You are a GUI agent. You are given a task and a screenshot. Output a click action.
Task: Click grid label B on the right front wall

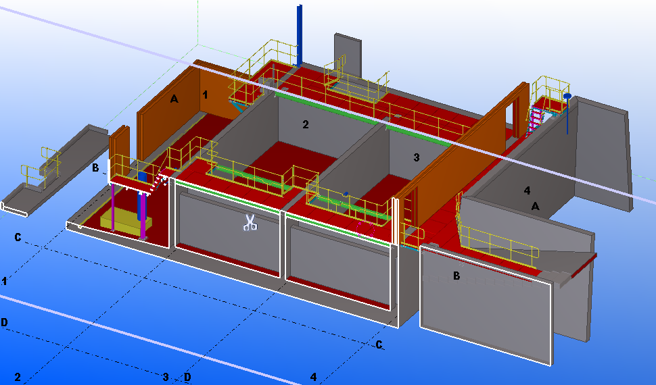tap(456, 276)
